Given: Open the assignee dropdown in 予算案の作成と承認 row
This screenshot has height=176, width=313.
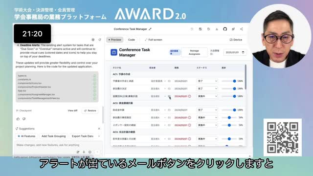Looking at the screenshot, I should [x=158, y=81].
